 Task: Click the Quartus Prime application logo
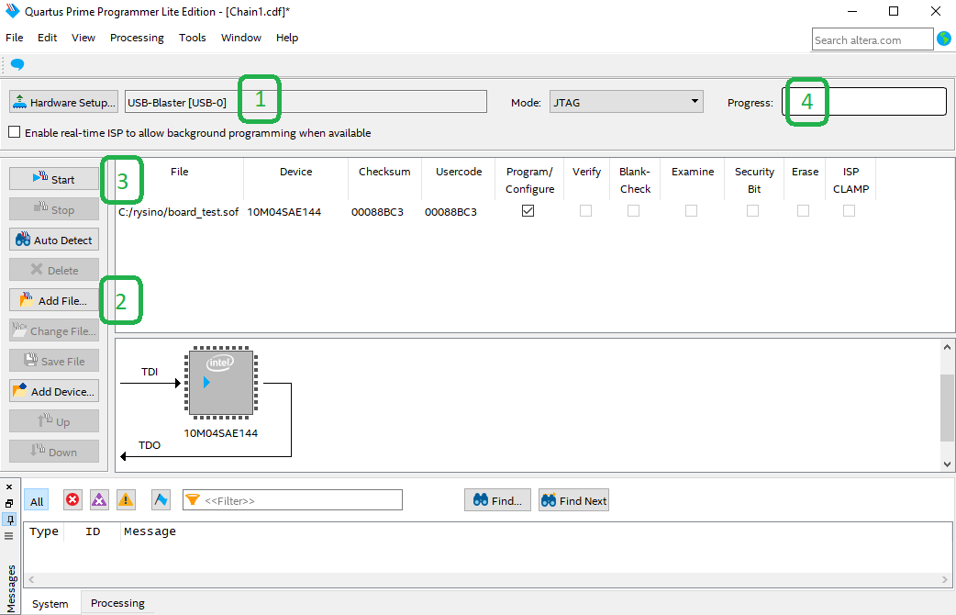click(x=12, y=11)
